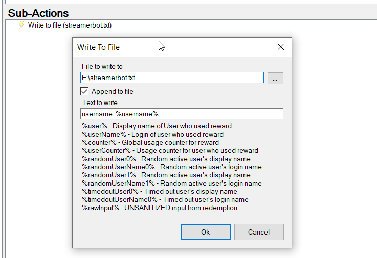The image size is (377, 258).
Task: Toggle the Append to file checkbox
Action: click(85, 91)
